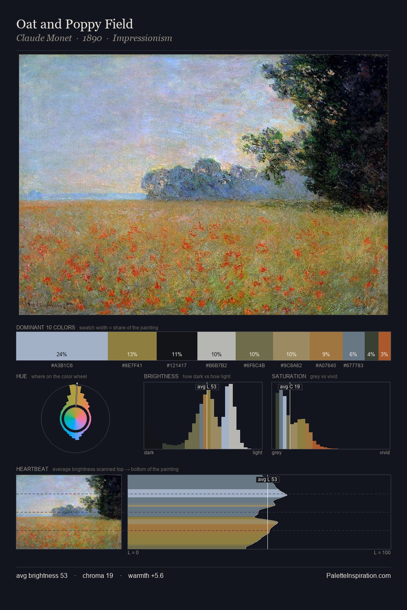Click the L = 0 axis label

click(x=133, y=553)
